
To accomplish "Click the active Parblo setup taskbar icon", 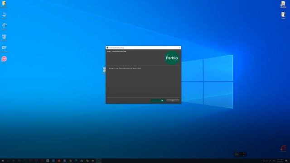I will point(99,161).
